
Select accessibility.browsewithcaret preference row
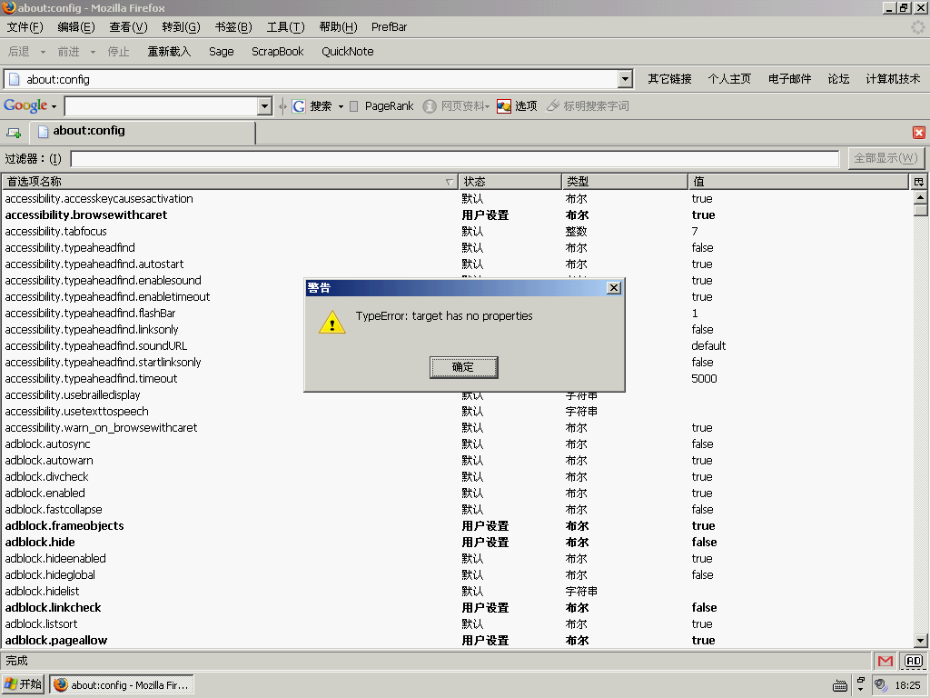[x=457, y=214]
